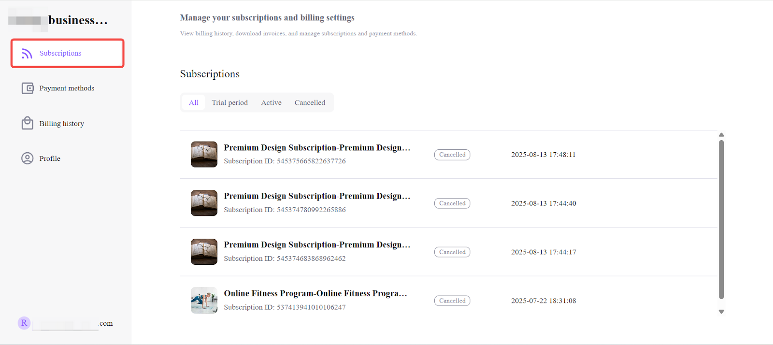Click the Payment methods wallet icon
773x345 pixels.
pyautogui.click(x=28, y=88)
